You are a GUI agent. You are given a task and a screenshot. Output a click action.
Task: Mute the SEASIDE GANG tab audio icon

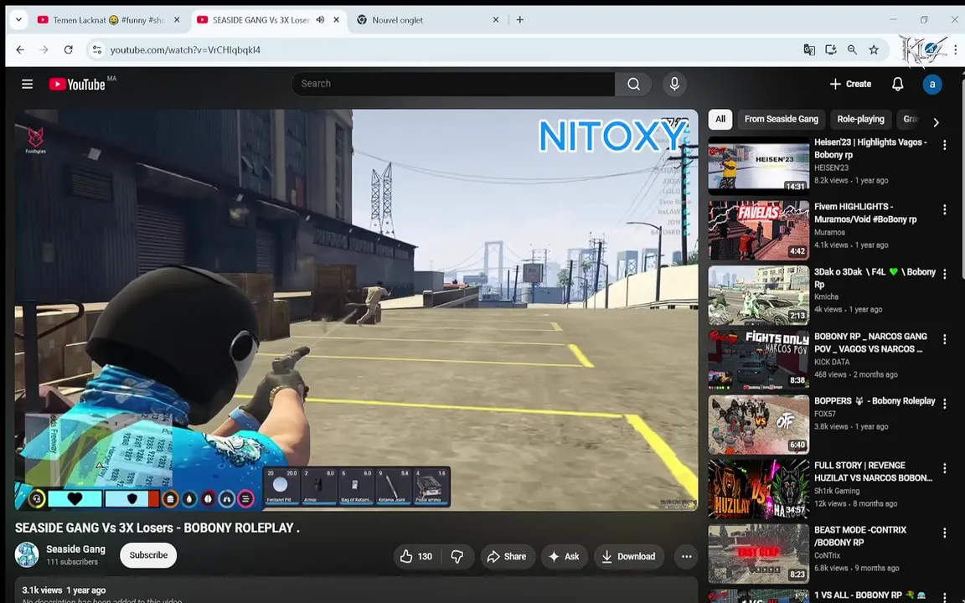pyautogui.click(x=320, y=20)
